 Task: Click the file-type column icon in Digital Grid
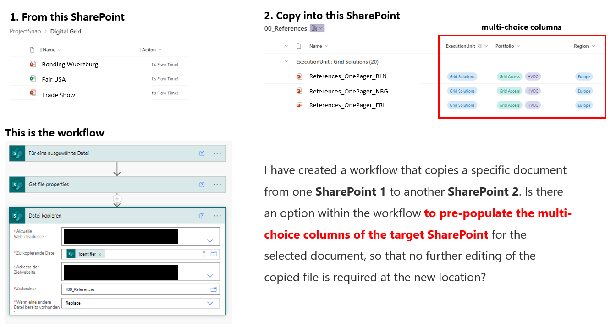pos(32,49)
